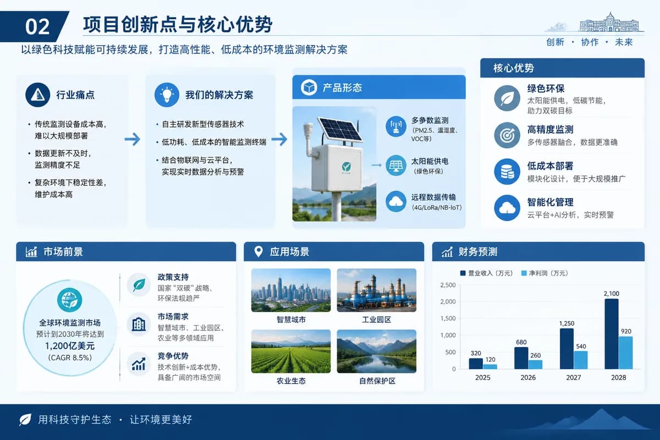Click the leaf icon in the footer slogan
Image resolution: width=660 pixels, height=440 pixels.
point(25,420)
